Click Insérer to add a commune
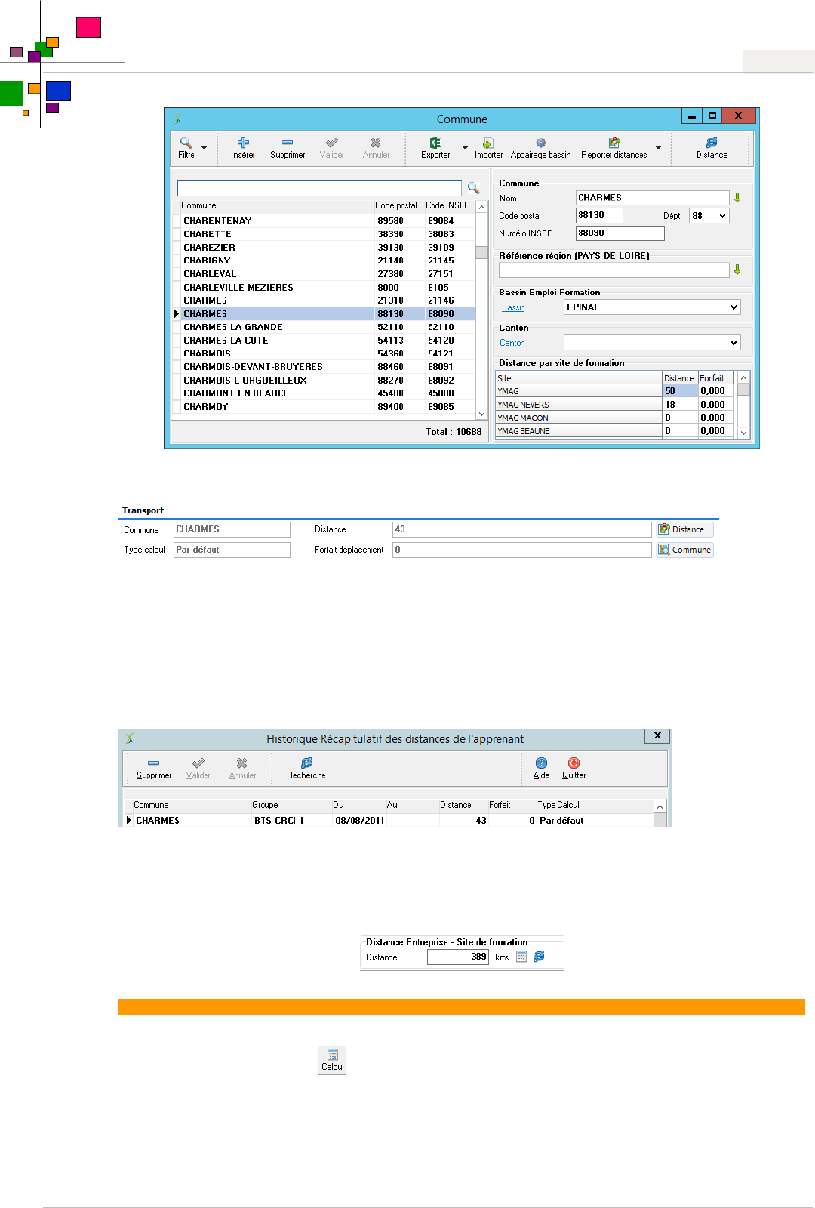Image resolution: width=815 pixels, height=1208 pixels. click(242, 148)
